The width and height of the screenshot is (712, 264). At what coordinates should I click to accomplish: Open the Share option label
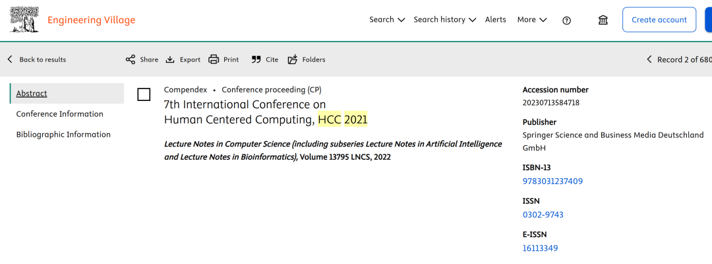[x=149, y=59]
